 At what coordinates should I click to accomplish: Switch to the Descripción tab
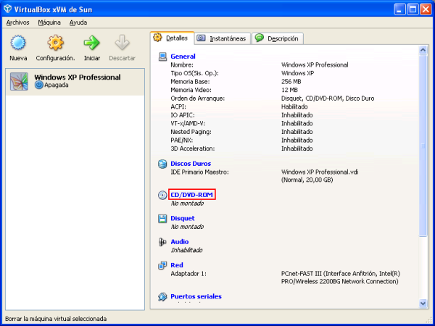pos(278,38)
